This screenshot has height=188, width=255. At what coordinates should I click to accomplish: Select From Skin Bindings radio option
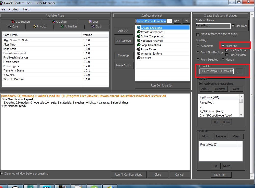pyautogui.click(x=198, y=52)
